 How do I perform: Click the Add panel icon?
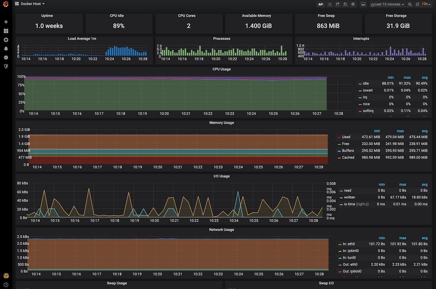(321, 4)
